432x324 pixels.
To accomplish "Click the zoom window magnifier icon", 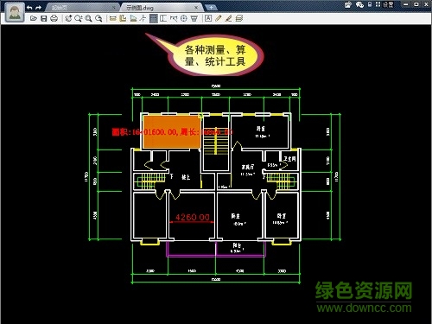I will pyautogui.click(x=78, y=19).
